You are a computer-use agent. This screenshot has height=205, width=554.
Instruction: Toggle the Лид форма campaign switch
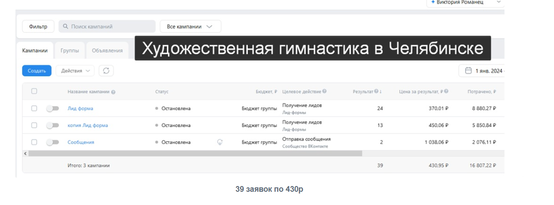pos(53,108)
